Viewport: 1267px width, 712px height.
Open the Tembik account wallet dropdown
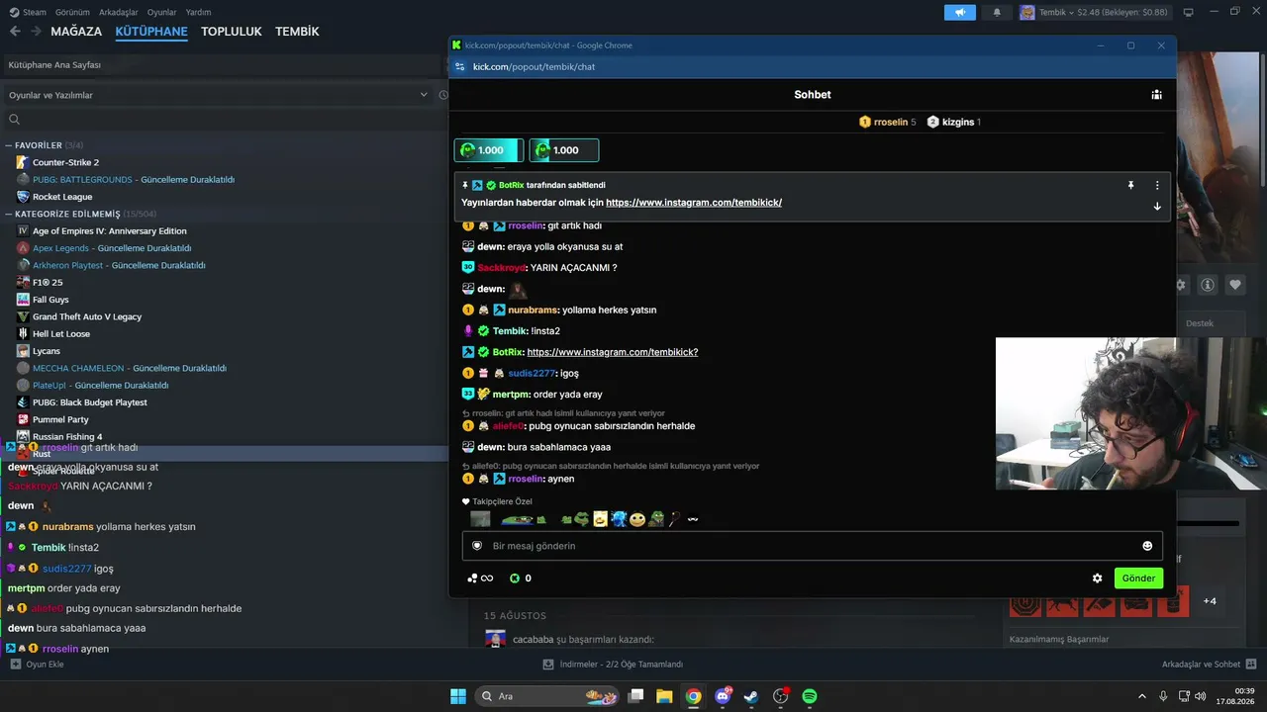1095,12
